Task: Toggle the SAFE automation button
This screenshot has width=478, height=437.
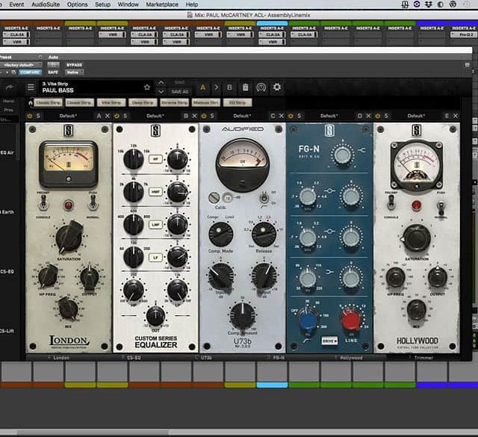Action: click(x=53, y=72)
